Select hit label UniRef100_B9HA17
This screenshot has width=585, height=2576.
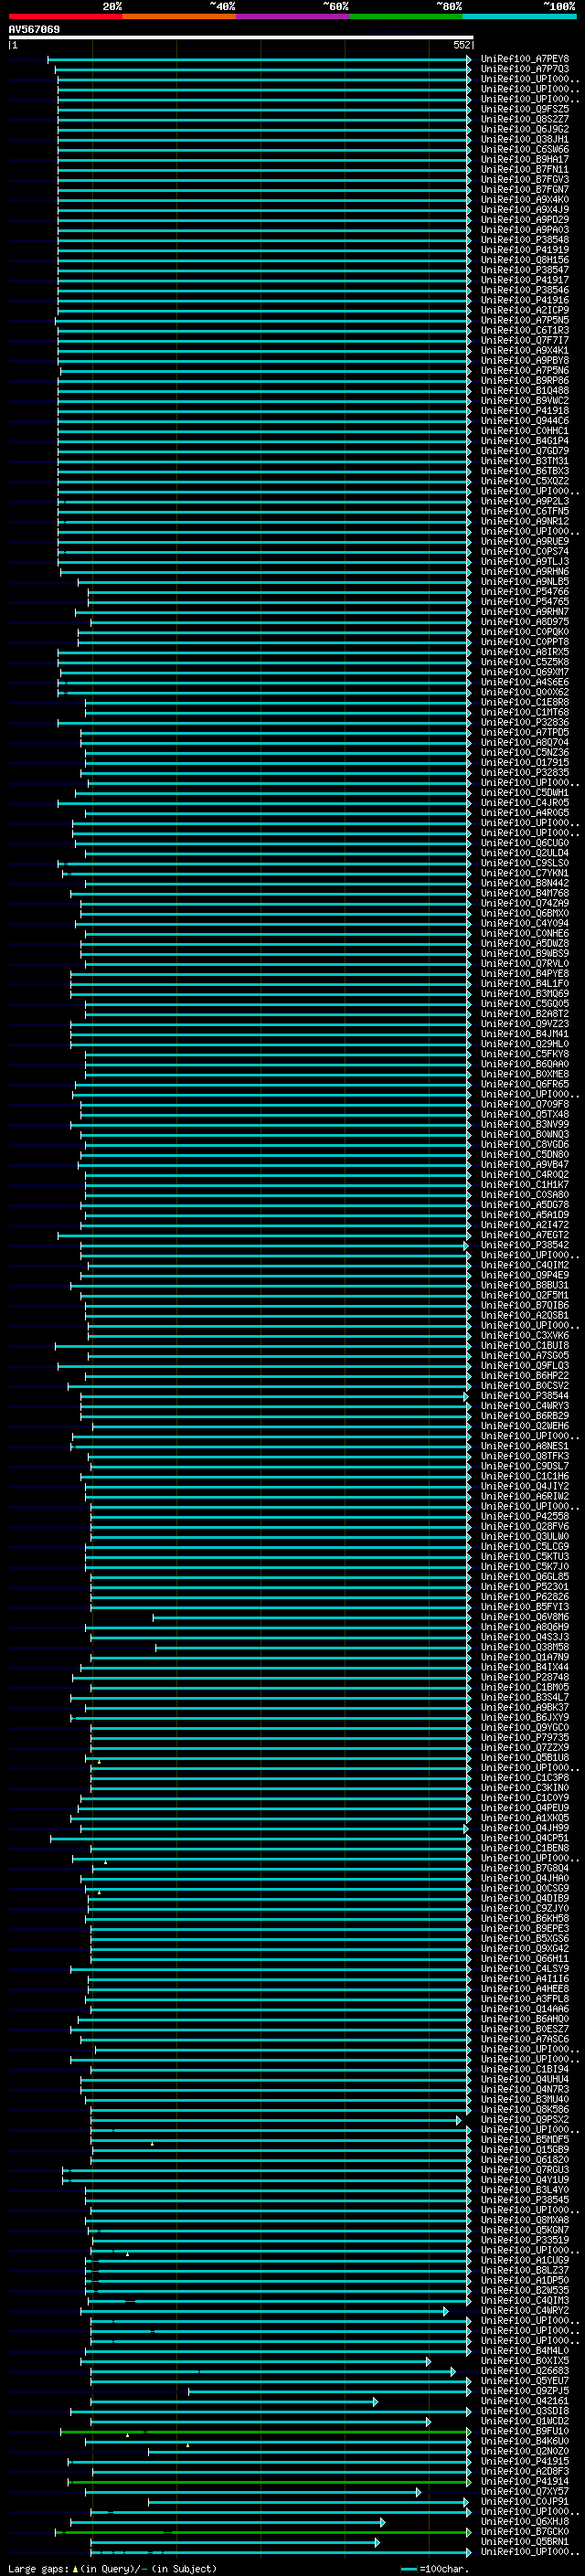click(525, 159)
